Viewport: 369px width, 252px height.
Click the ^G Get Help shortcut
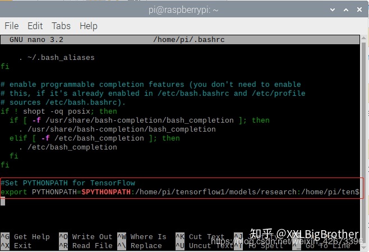pos(25,236)
